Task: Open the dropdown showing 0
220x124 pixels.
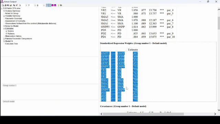Action: [44, 6]
